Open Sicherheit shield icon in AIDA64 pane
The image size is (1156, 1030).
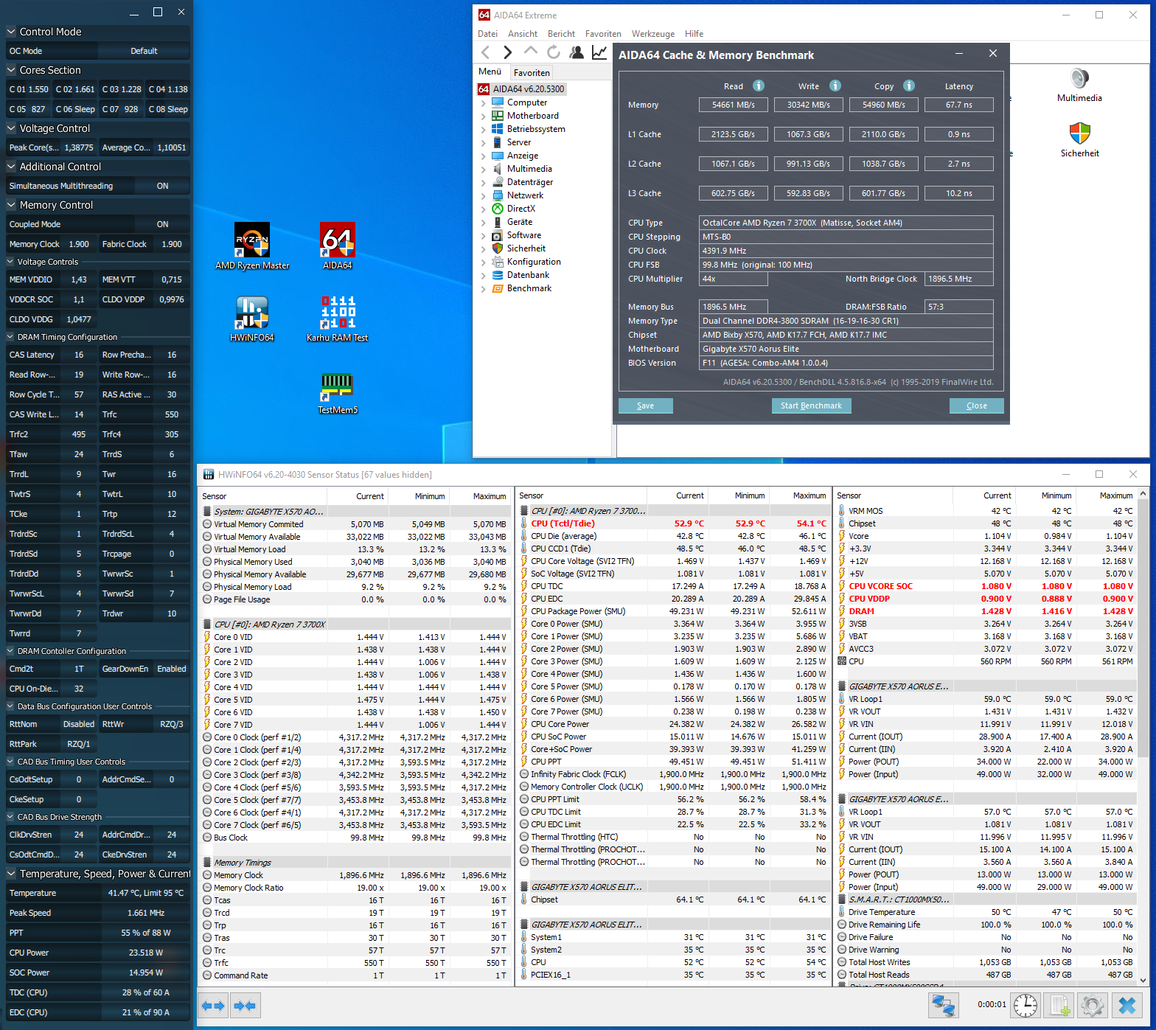click(x=1079, y=140)
